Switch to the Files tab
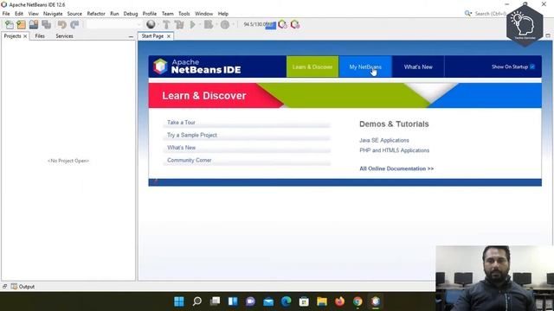The width and height of the screenshot is (554, 311). [40, 36]
